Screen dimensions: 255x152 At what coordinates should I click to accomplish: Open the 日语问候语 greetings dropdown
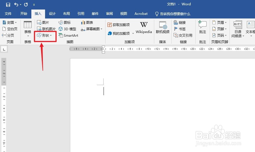pyautogui.click(x=238, y=29)
